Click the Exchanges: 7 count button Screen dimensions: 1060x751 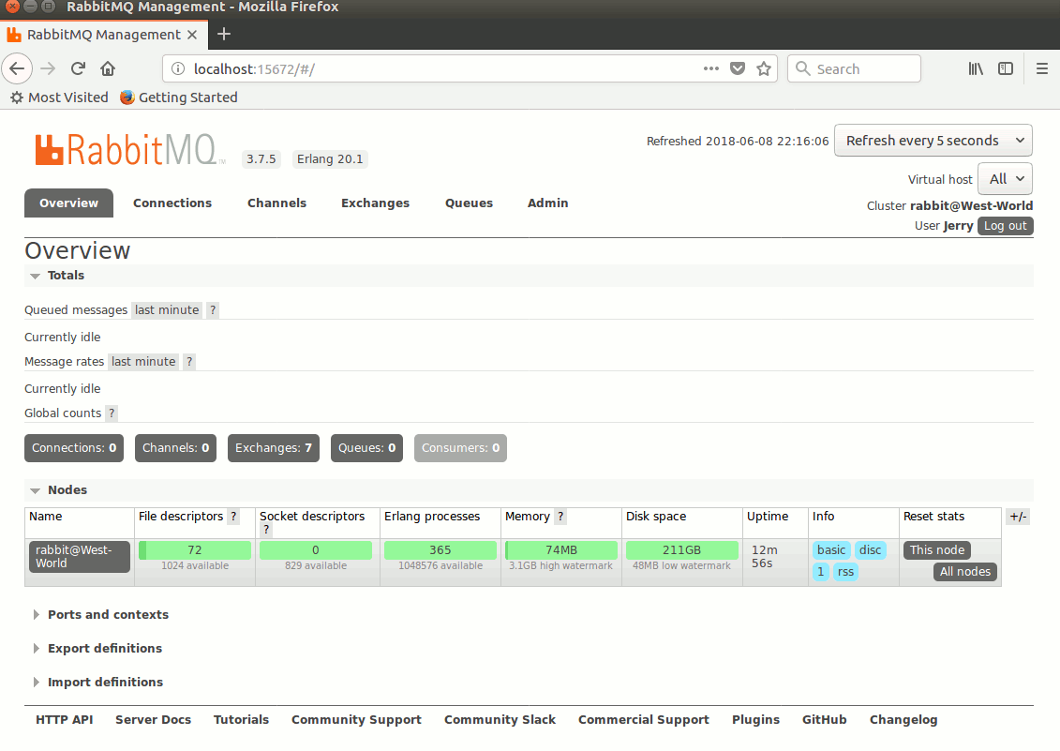[273, 448]
